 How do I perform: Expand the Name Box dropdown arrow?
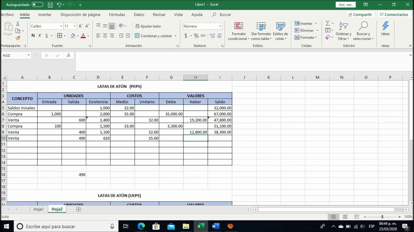28,55
